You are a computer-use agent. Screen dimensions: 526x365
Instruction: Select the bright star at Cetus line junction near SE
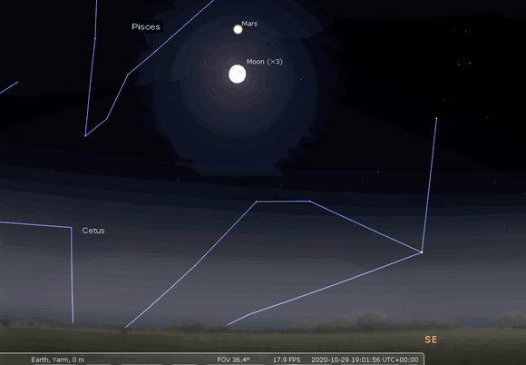tap(422, 252)
